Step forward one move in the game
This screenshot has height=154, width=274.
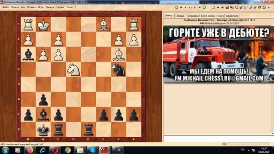pos(195,7)
